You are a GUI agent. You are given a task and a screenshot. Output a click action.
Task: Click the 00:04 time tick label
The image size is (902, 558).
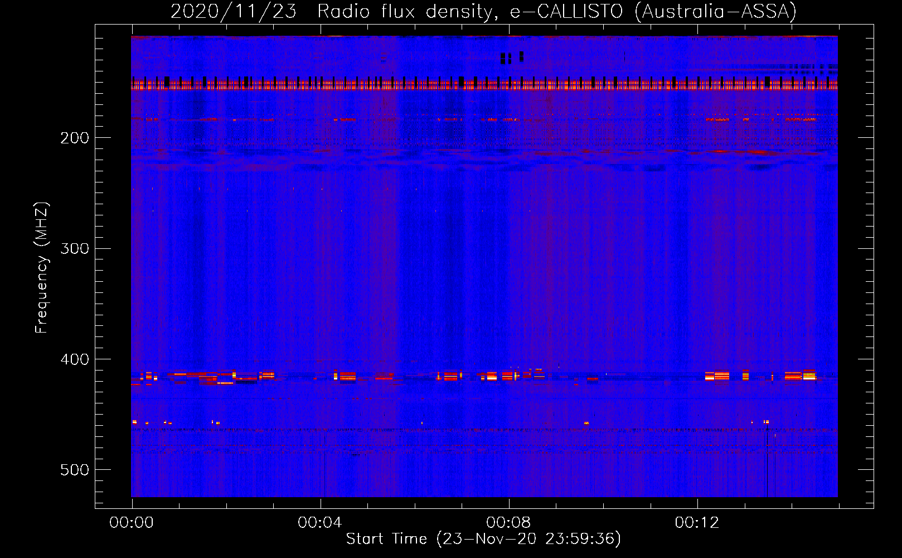[x=320, y=523]
